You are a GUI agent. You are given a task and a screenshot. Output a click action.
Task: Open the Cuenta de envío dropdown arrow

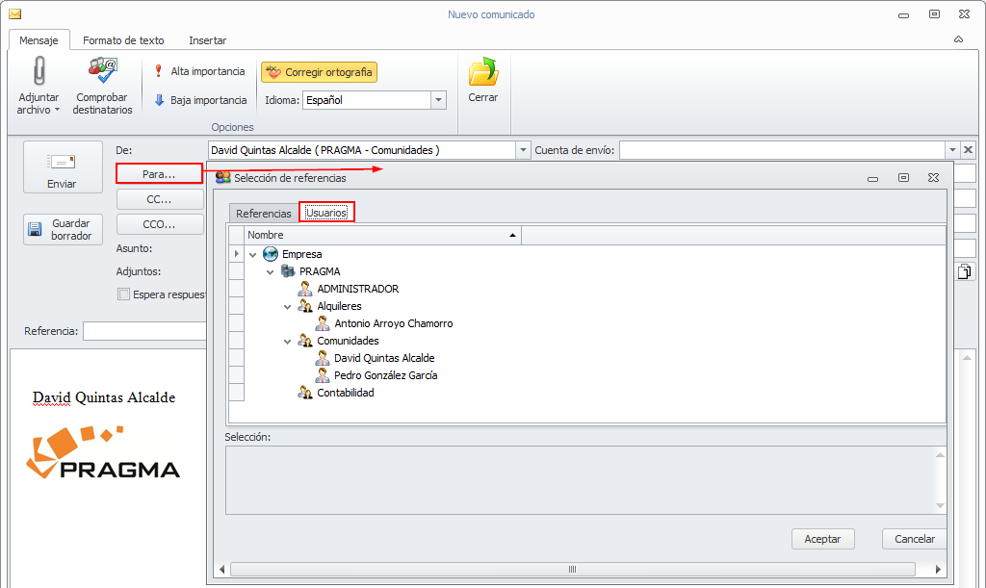coord(952,150)
